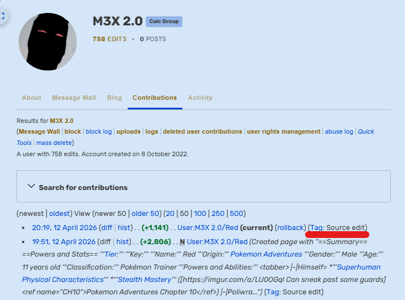This screenshot has height=300, width=405.
Task: Click rollback on the current edit
Action: tap(290, 228)
